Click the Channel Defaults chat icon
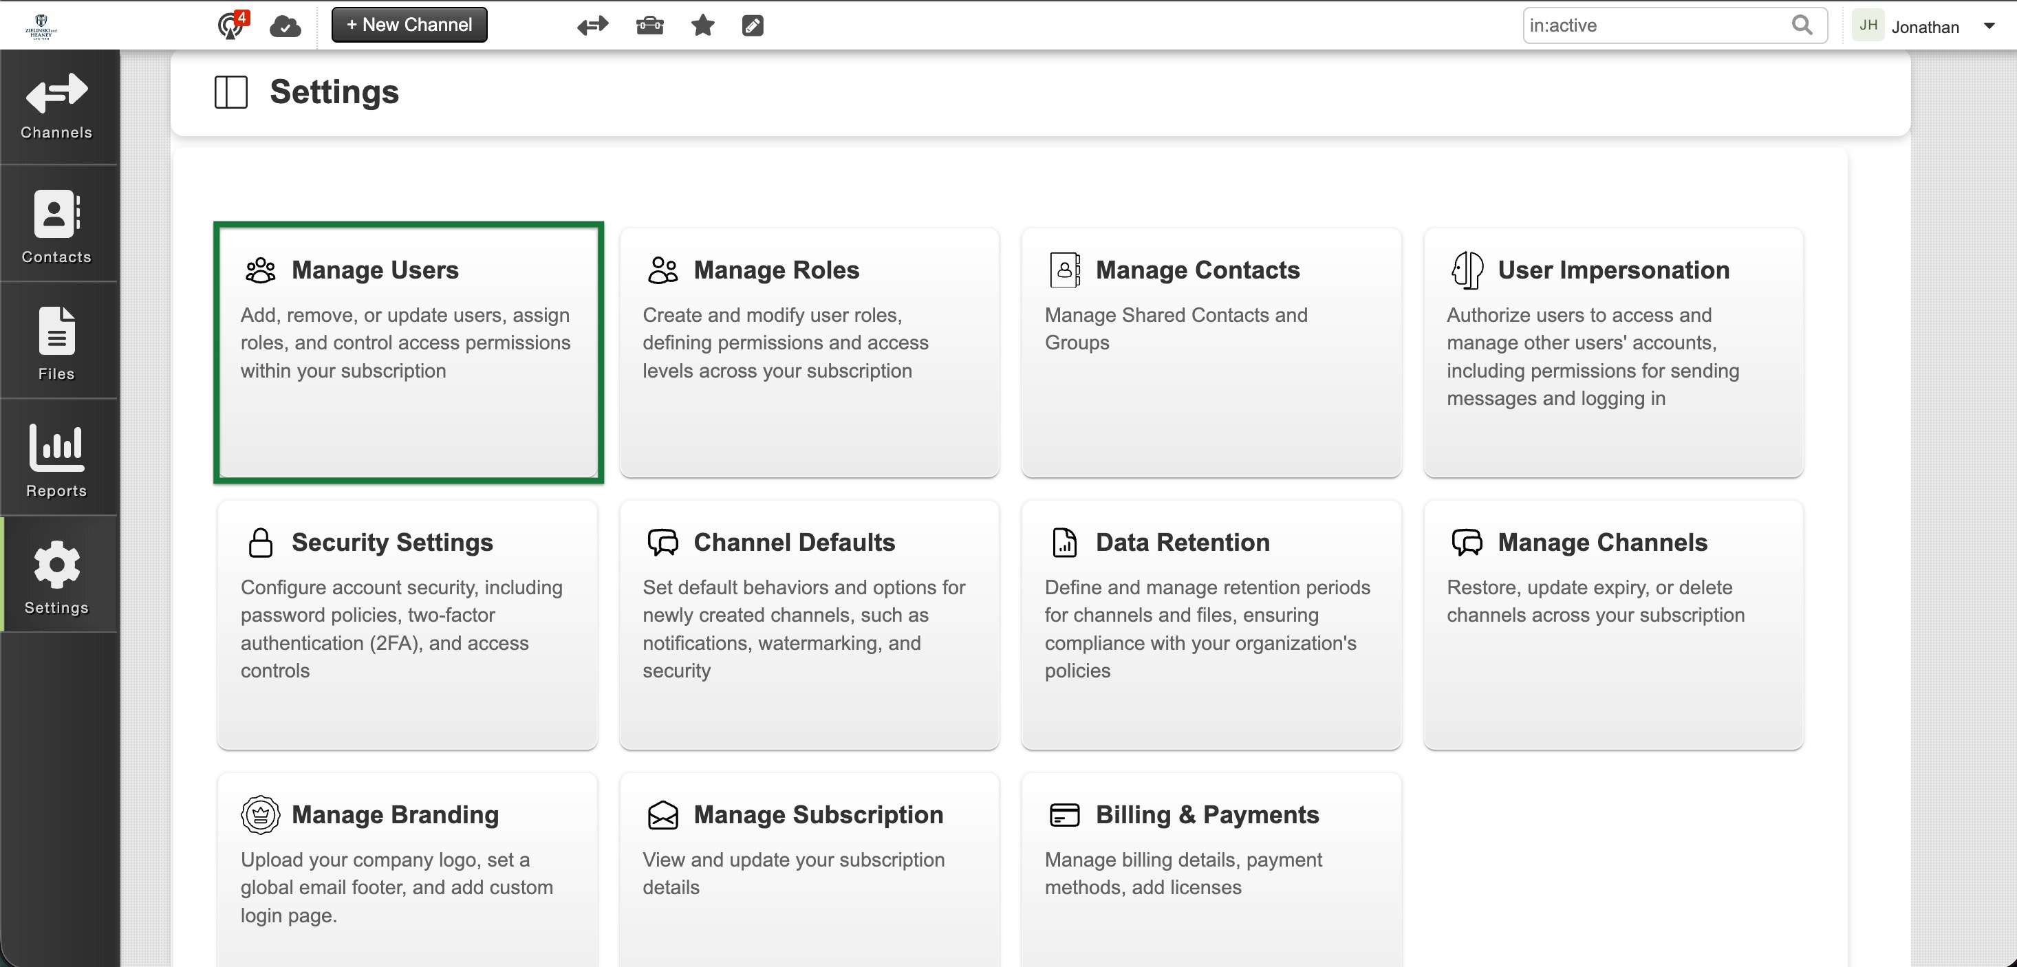The width and height of the screenshot is (2017, 967). (x=662, y=542)
